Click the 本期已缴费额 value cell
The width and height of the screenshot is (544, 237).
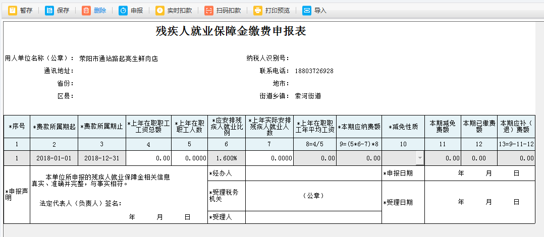click(x=479, y=158)
